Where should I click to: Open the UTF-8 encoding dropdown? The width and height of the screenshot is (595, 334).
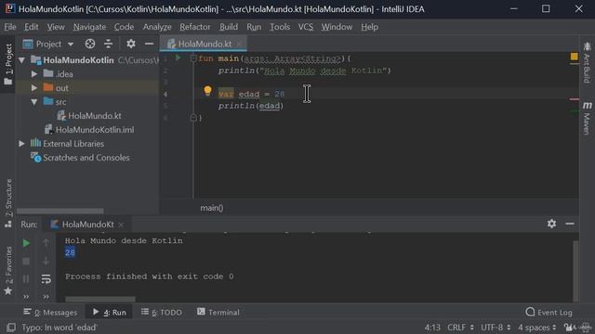496,328
